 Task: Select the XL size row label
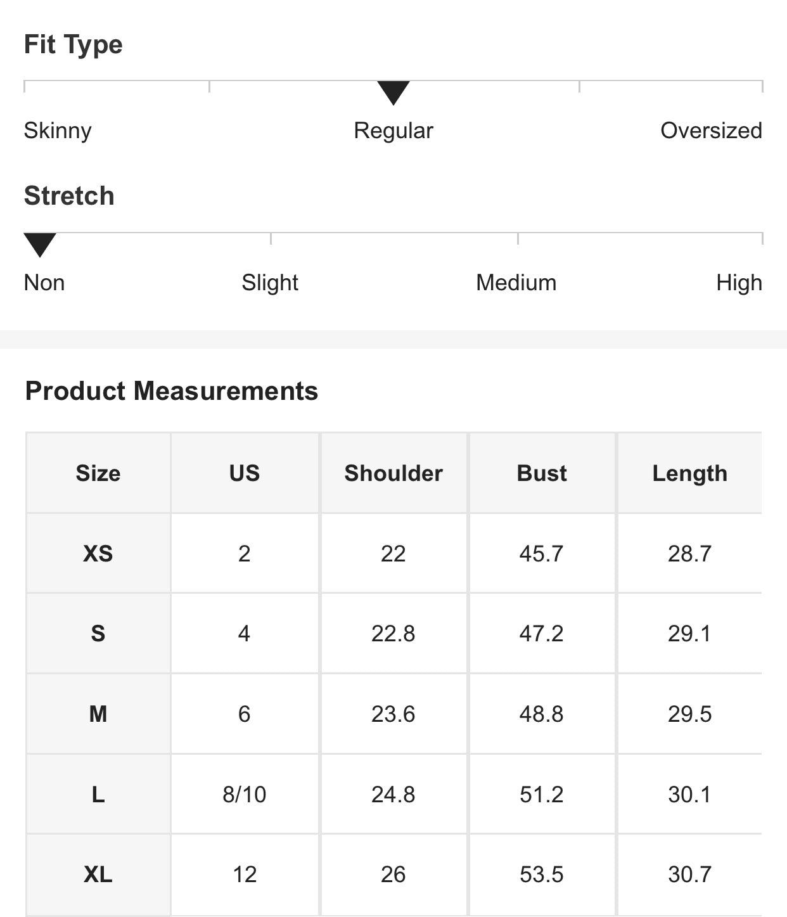coord(98,875)
